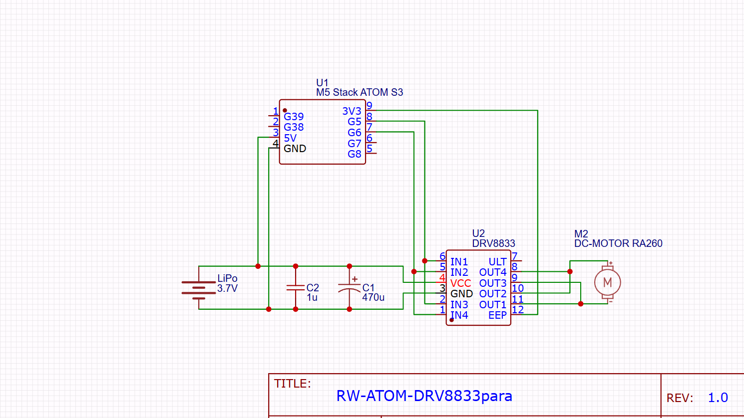The image size is (744, 418).
Task: Select the G39 pin label
Action: (294, 116)
